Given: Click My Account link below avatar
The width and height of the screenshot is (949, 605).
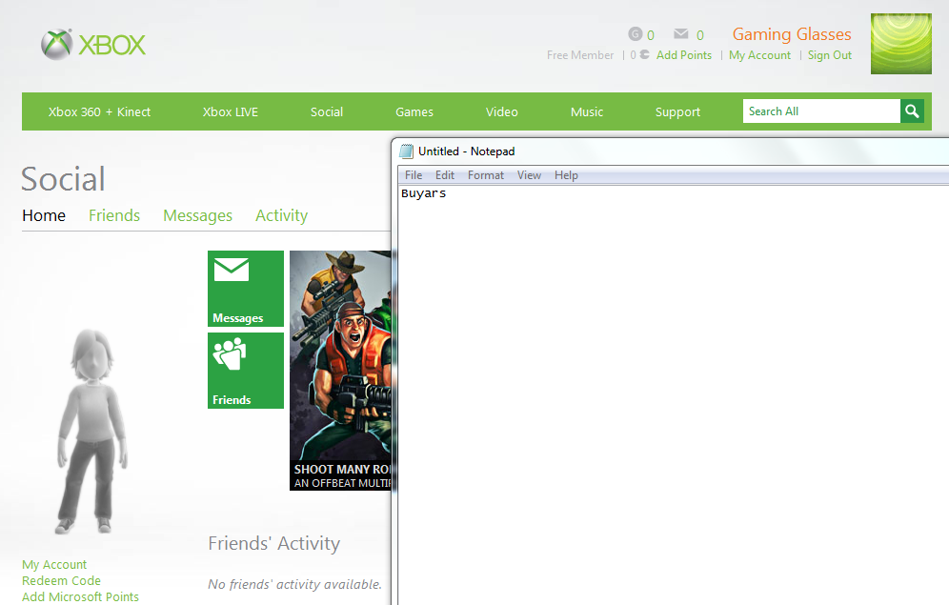Looking at the screenshot, I should tap(54, 564).
